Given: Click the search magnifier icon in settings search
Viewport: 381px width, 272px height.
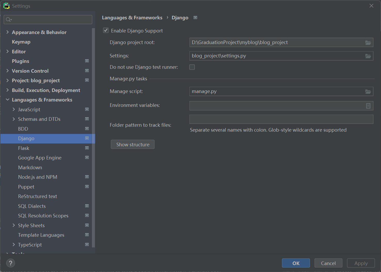Looking at the screenshot, I should [9, 20].
